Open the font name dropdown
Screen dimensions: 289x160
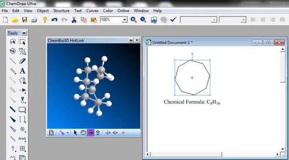coord(214,19)
